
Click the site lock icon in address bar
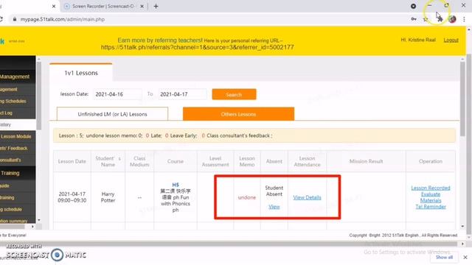pyautogui.click(x=15, y=19)
